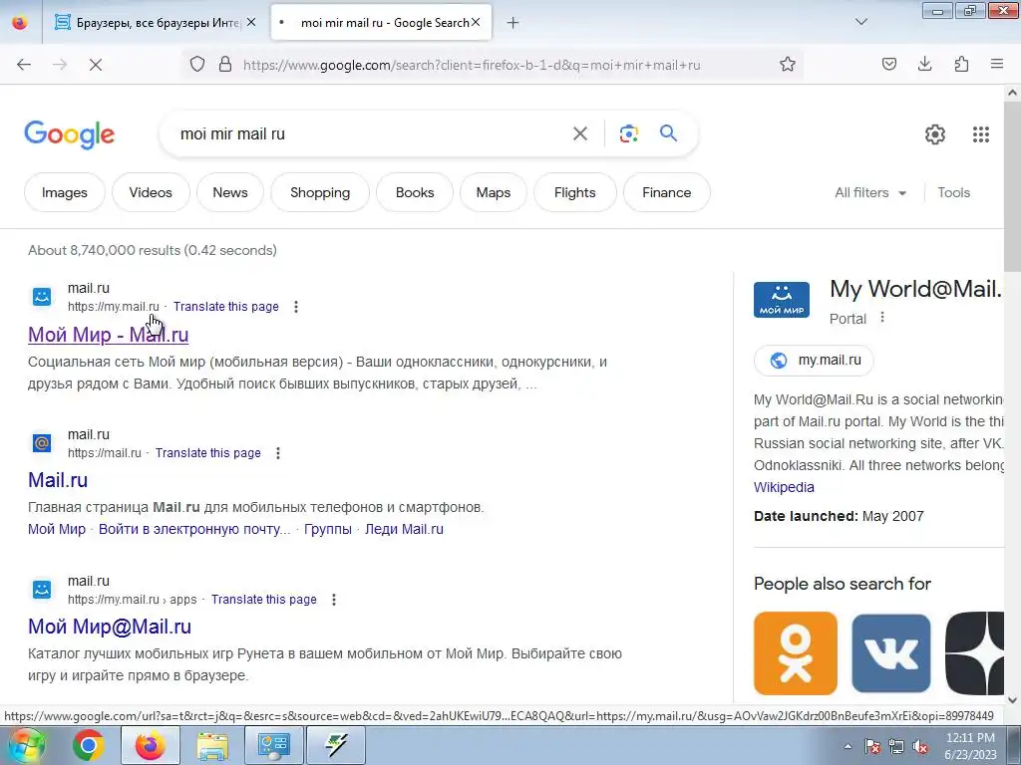The width and height of the screenshot is (1021, 765).
Task: Filter results by Videos
Action: click(x=151, y=192)
